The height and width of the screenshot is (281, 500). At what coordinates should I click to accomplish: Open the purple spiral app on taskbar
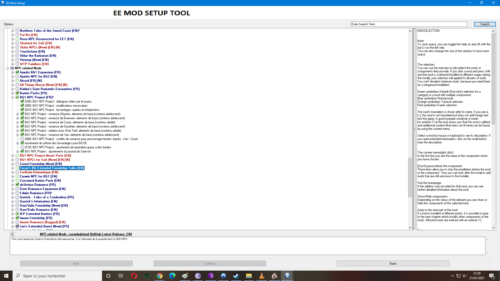coord(198,276)
